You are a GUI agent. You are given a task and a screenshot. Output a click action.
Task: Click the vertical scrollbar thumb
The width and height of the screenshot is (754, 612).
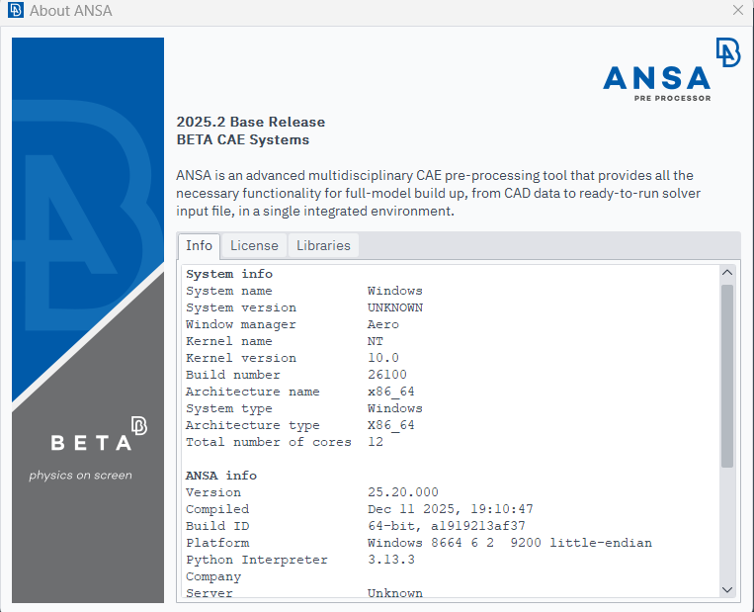(x=727, y=376)
